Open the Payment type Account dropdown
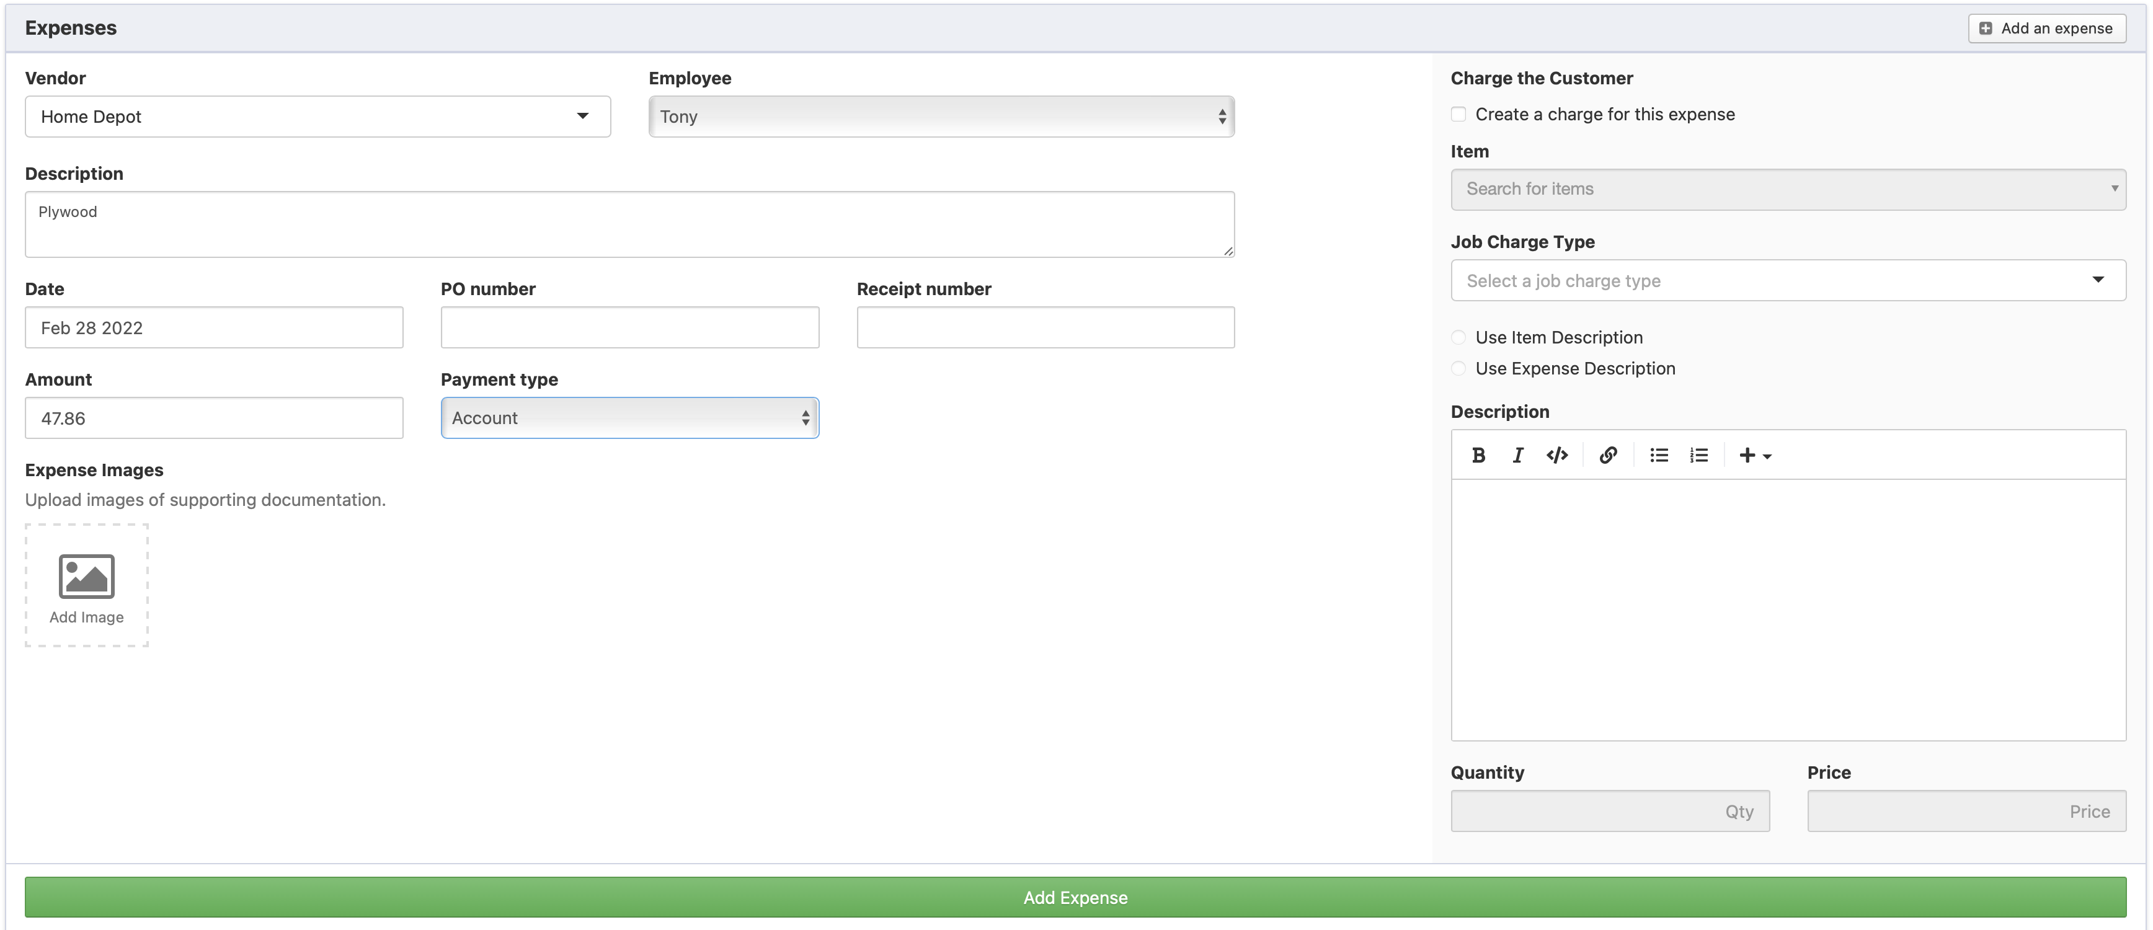Viewport: 2153px width, 930px height. point(629,418)
